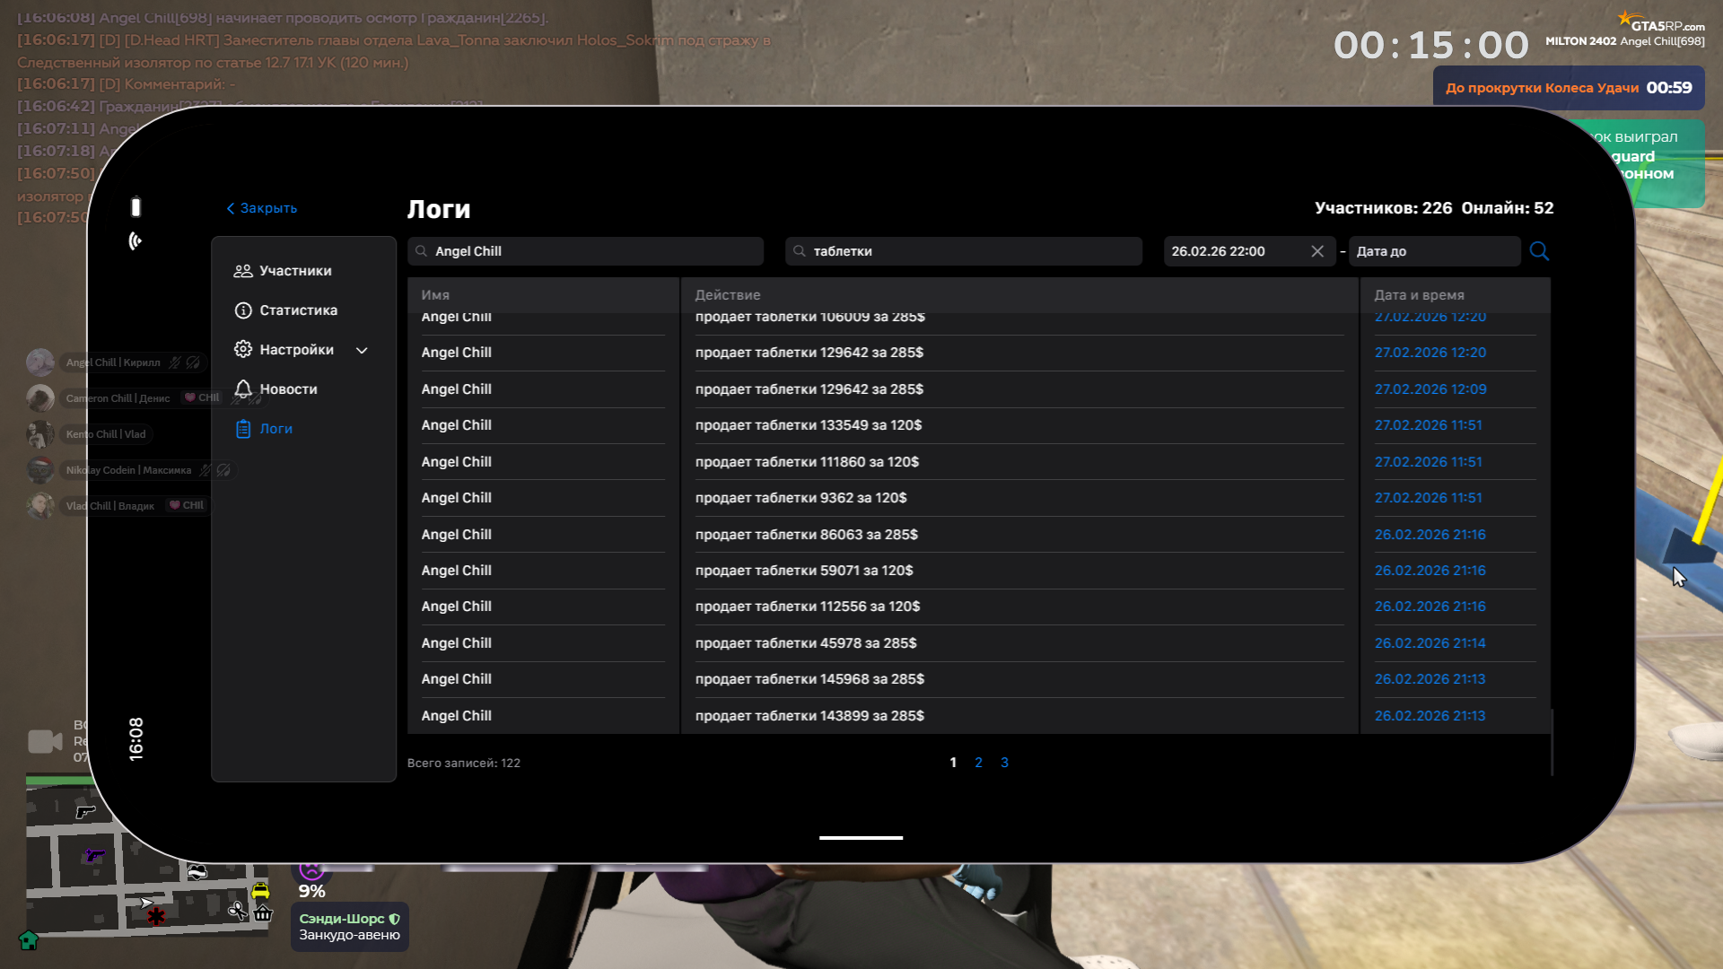Viewport: 1723px width, 969px height.
Task: Click the camera recording icon
Action: point(45,741)
